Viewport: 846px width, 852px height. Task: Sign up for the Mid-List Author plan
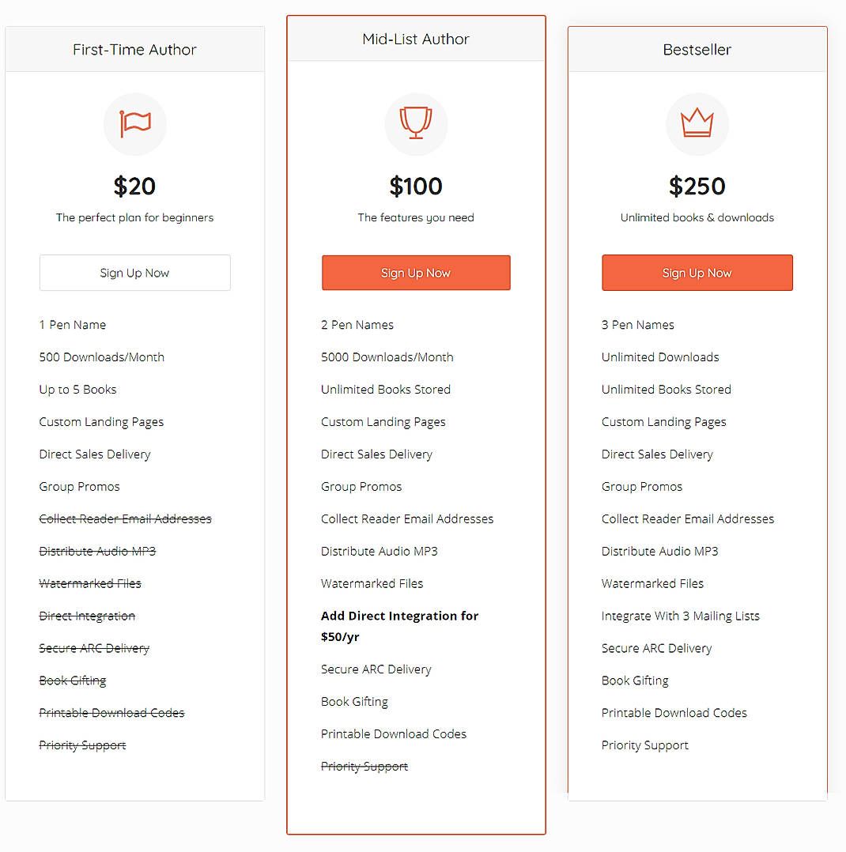point(416,273)
